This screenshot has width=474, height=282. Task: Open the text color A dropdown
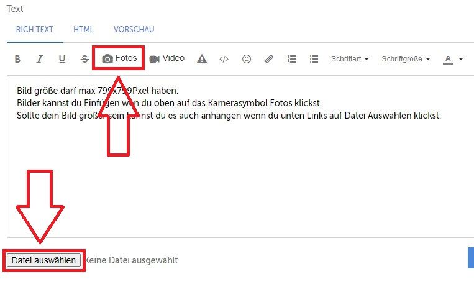pos(453,59)
